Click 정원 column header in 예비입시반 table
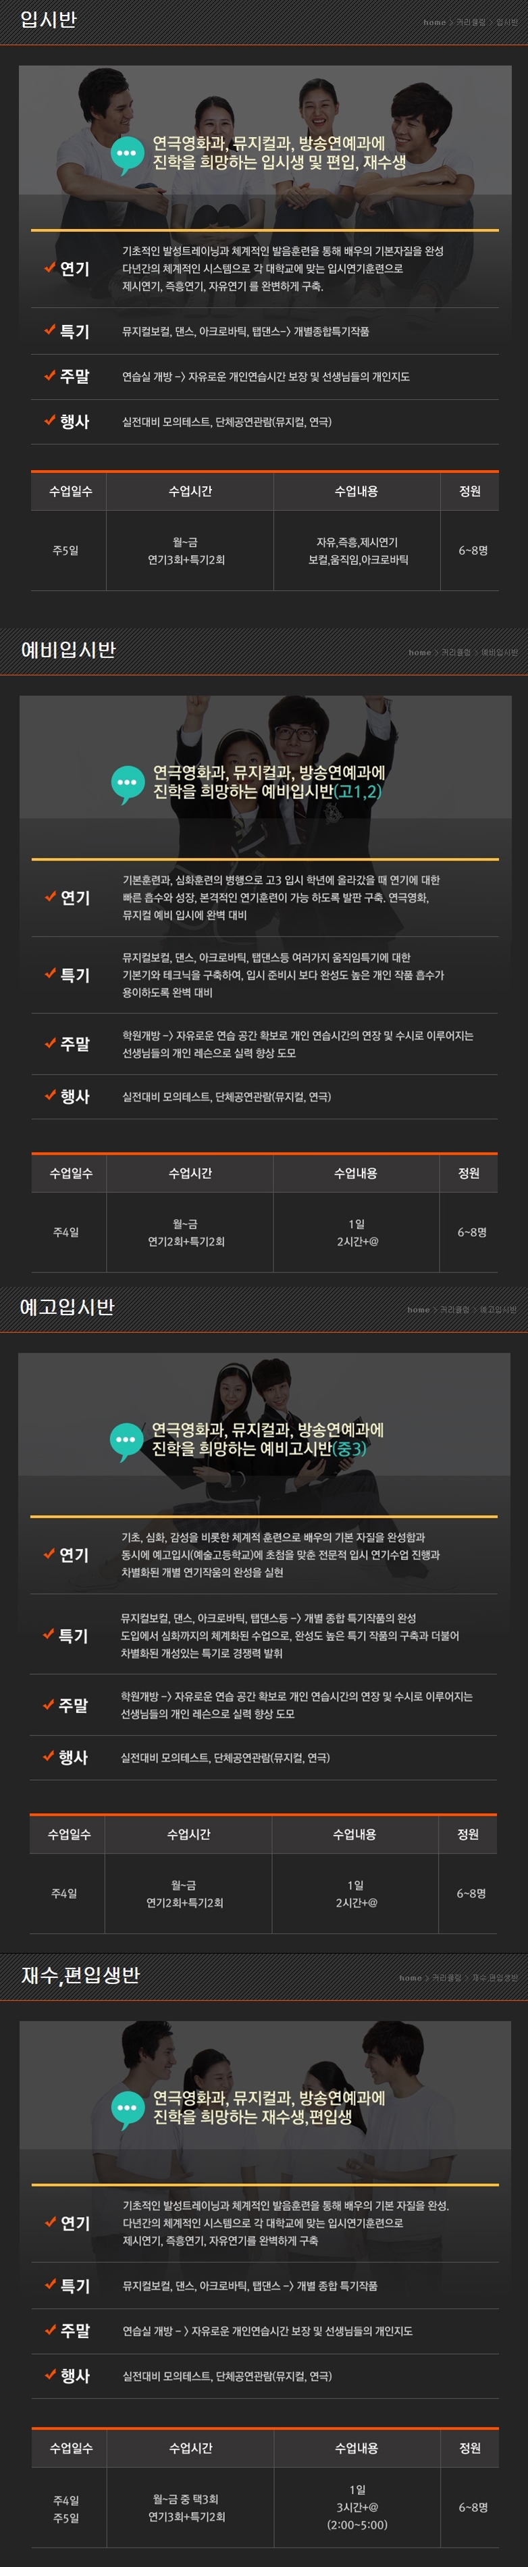This screenshot has width=528, height=2567. point(468,1173)
